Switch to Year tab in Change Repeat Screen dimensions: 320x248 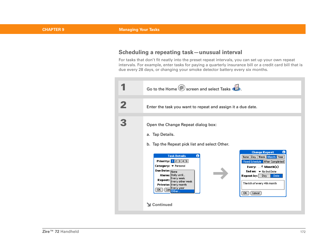pos(280,157)
